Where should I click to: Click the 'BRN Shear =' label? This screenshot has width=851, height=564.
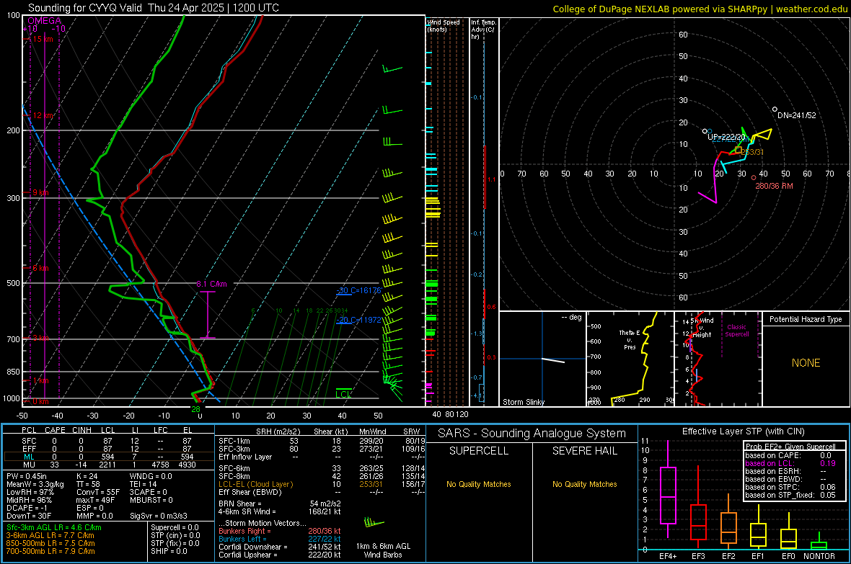pos(240,503)
